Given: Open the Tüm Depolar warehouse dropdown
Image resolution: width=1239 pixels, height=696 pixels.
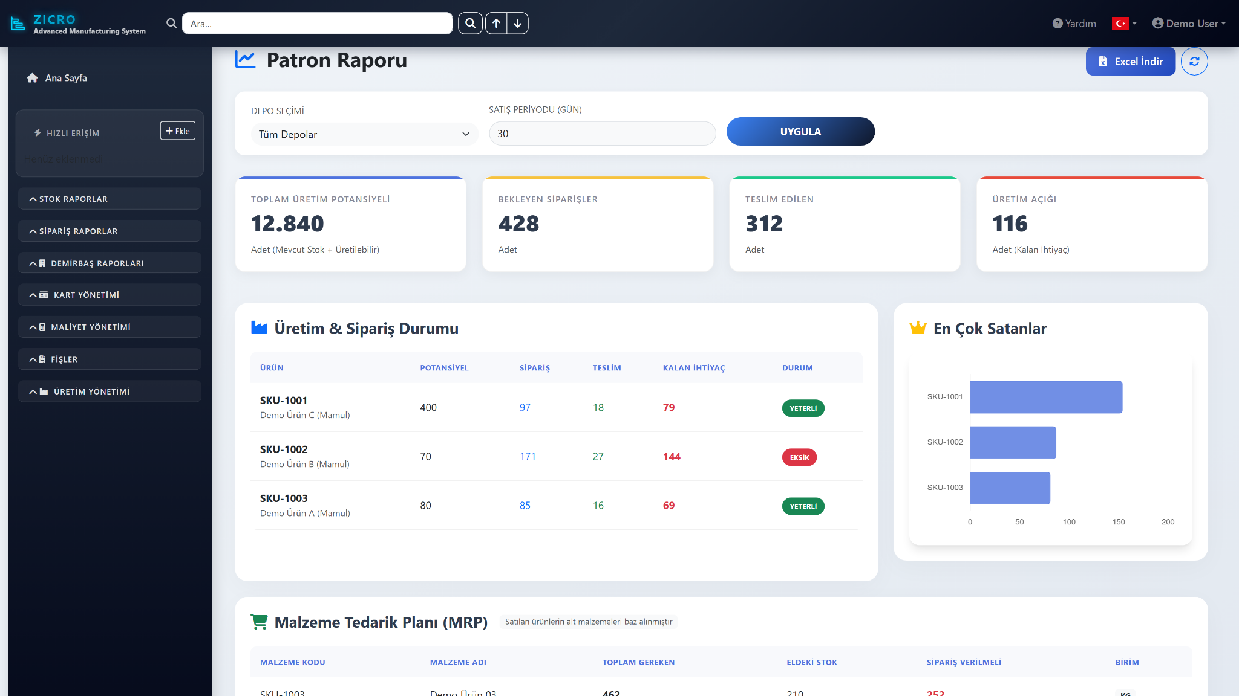Looking at the screenshot, I should (x=365, y=134).
